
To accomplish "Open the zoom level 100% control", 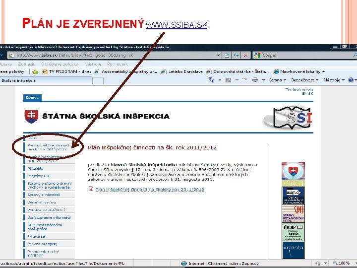I will click(343, 263).
